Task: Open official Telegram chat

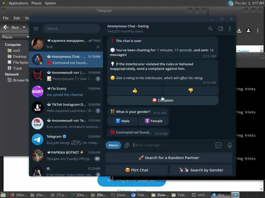Action: tap(66, 139)
